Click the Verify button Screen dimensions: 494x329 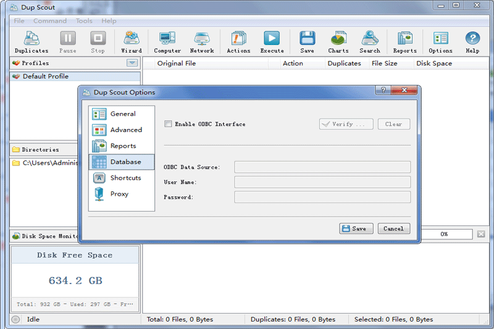346,124
